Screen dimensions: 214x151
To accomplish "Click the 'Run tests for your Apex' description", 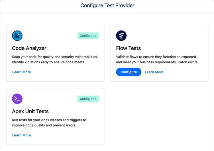I will (x=49, y=122).
